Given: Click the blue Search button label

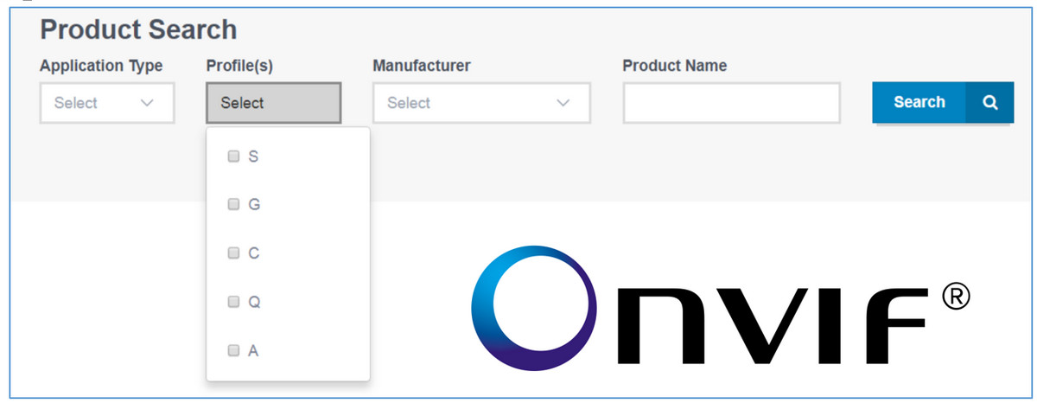Looking at the screenshot, I should [x=919, y=102].
